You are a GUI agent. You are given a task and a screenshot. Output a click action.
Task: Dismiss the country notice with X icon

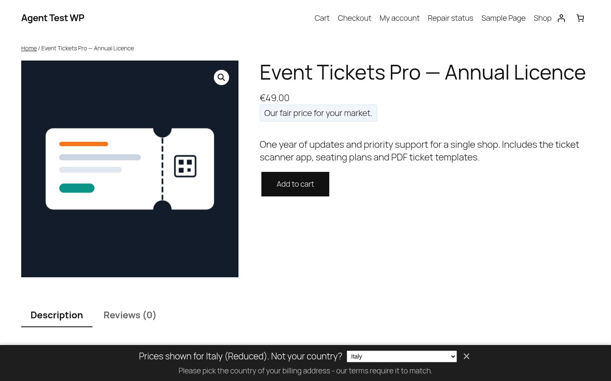click(x=466, y=356)
